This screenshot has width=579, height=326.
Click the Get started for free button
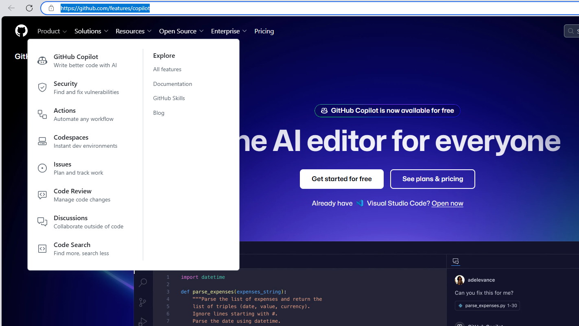coord(341,179)
